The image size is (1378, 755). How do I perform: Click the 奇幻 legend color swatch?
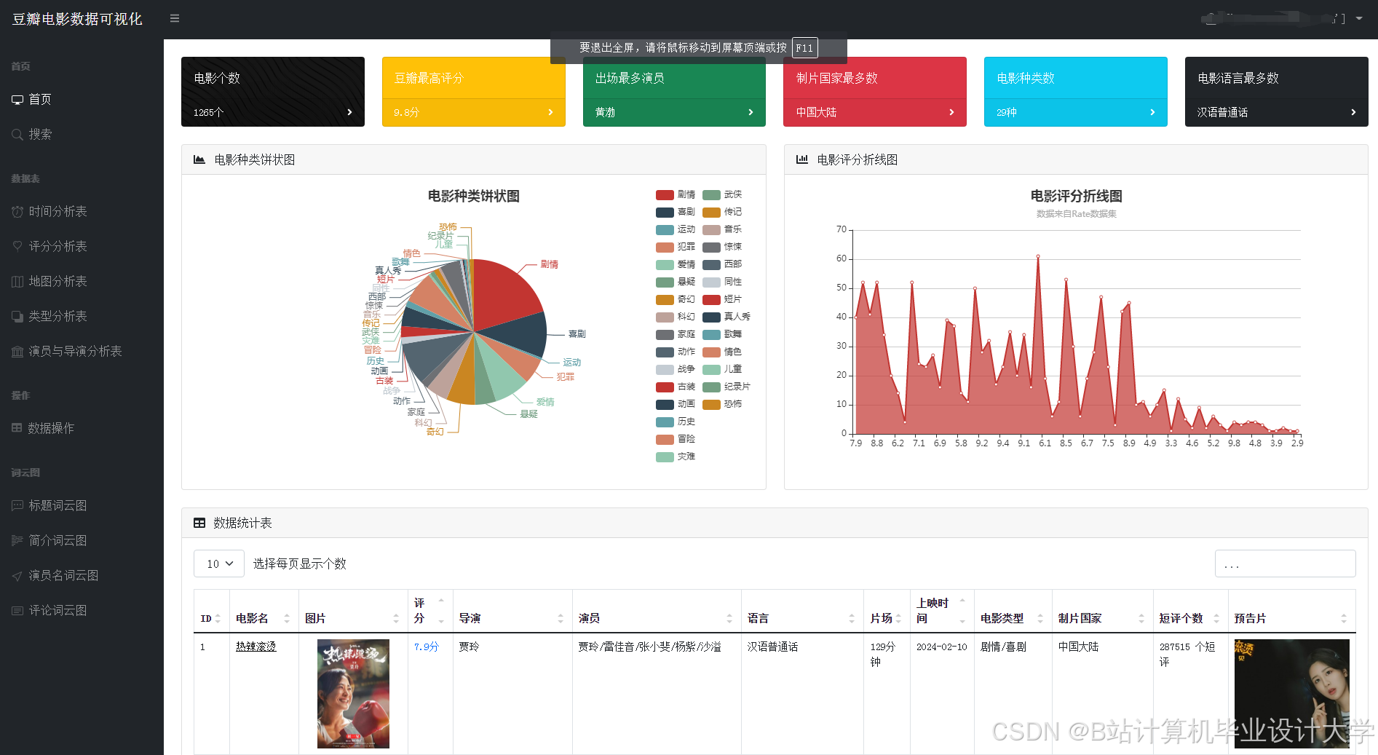tap(665, 300)
